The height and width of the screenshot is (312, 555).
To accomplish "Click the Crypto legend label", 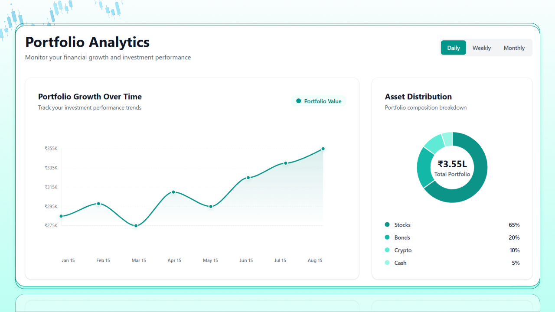I will tap(403, 250).
